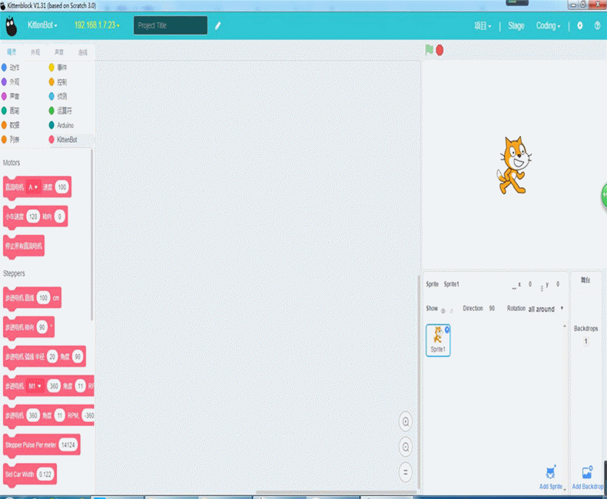Click the 步进电机 转向 block

[28, 327]
